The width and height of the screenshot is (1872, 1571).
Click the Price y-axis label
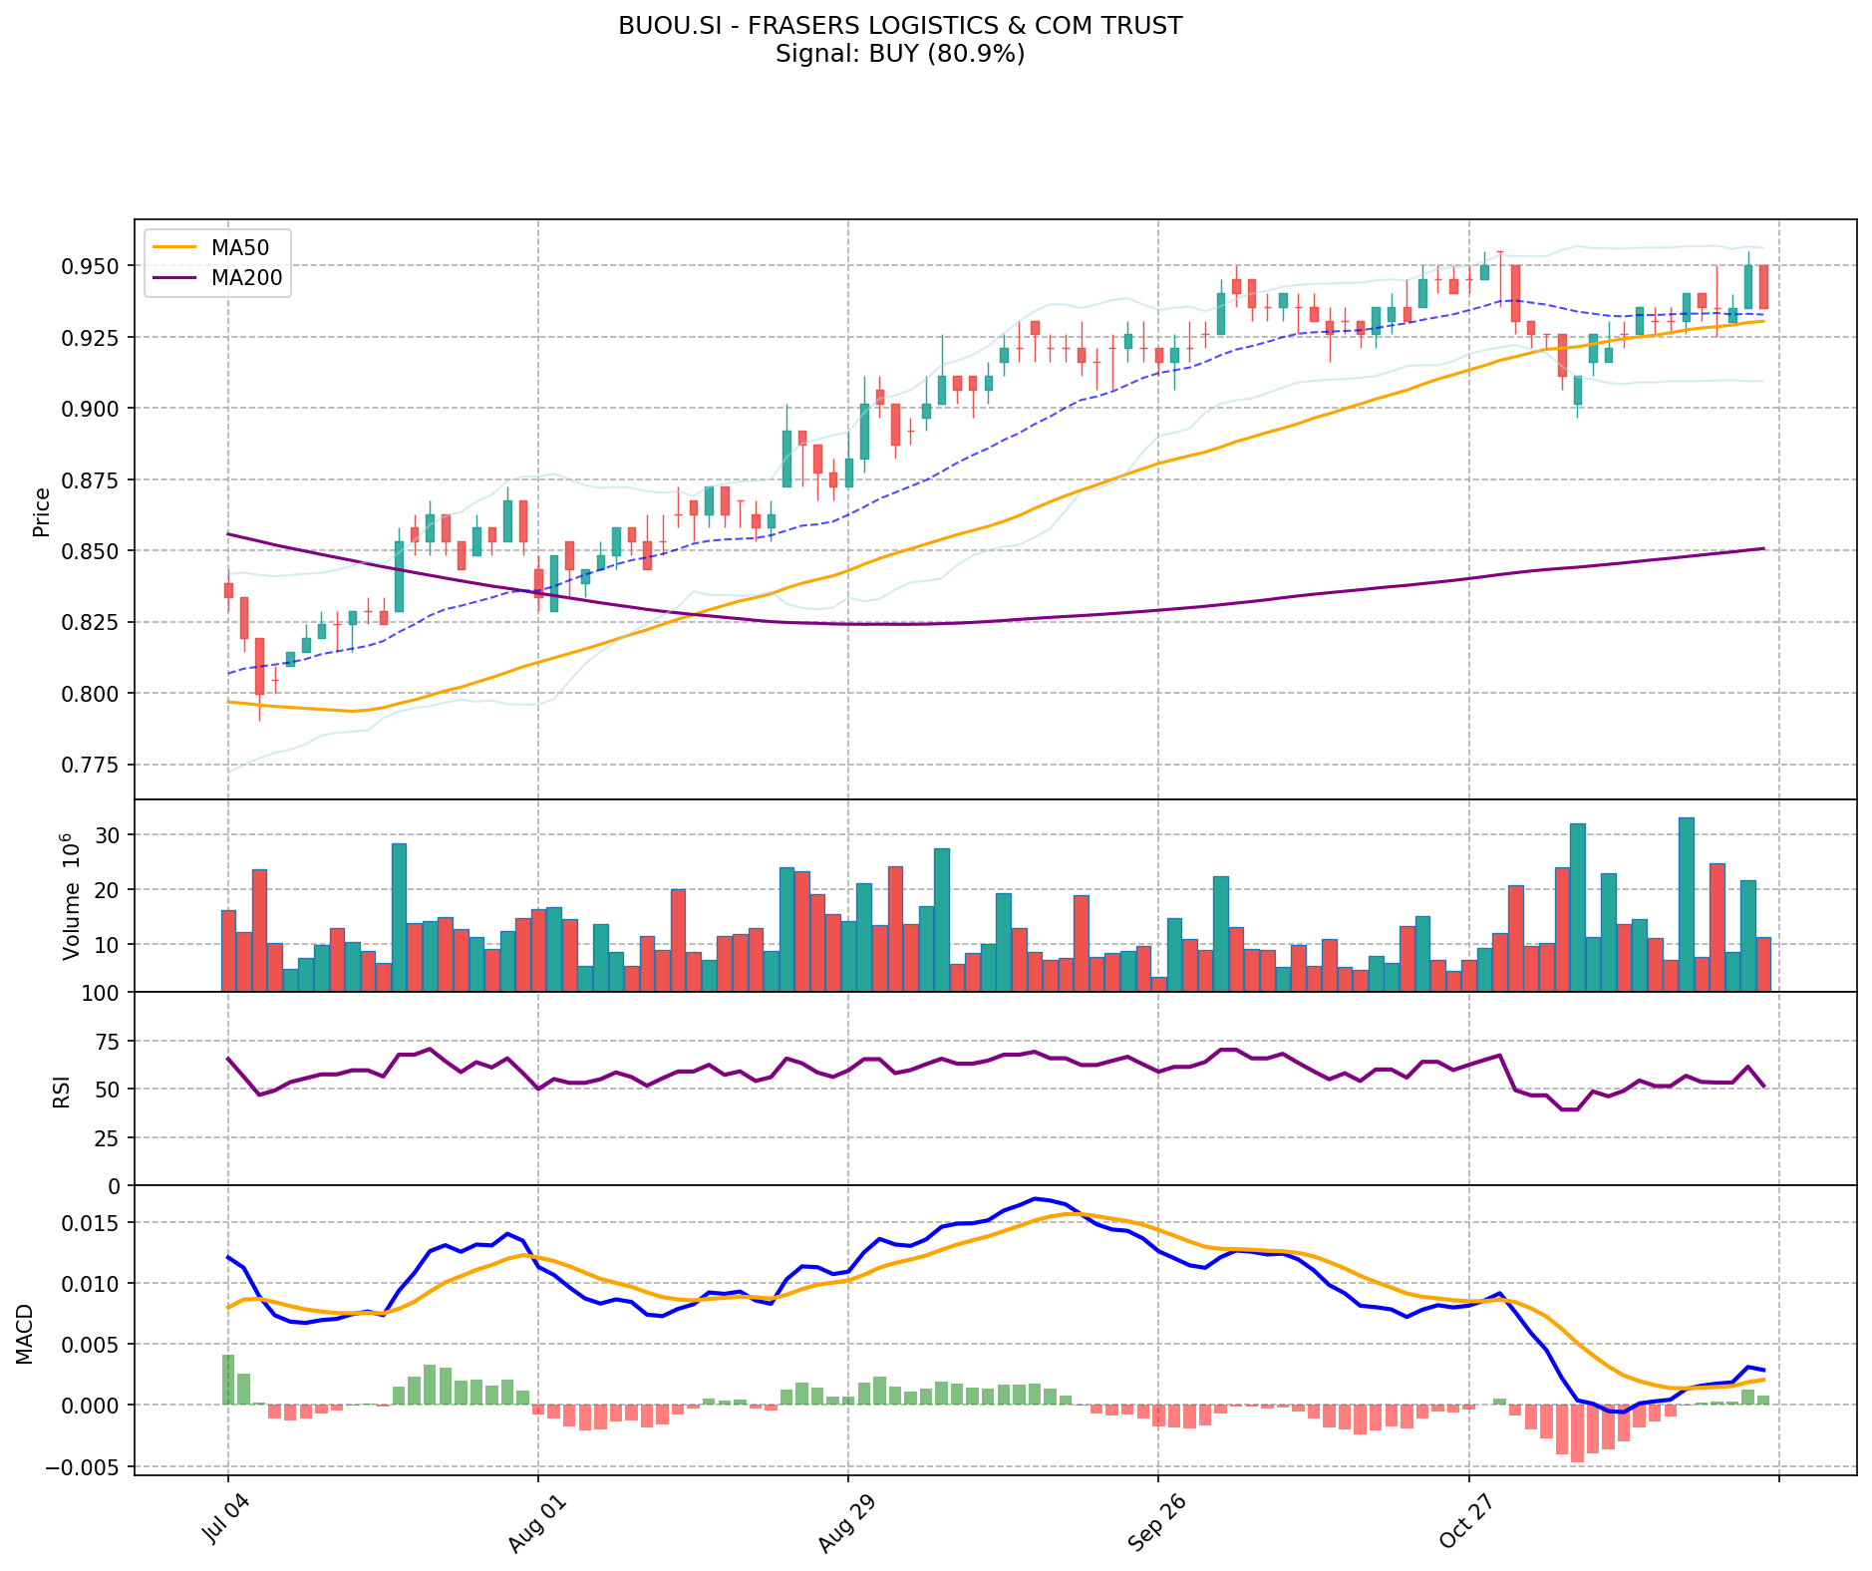(x=42, y=511)
